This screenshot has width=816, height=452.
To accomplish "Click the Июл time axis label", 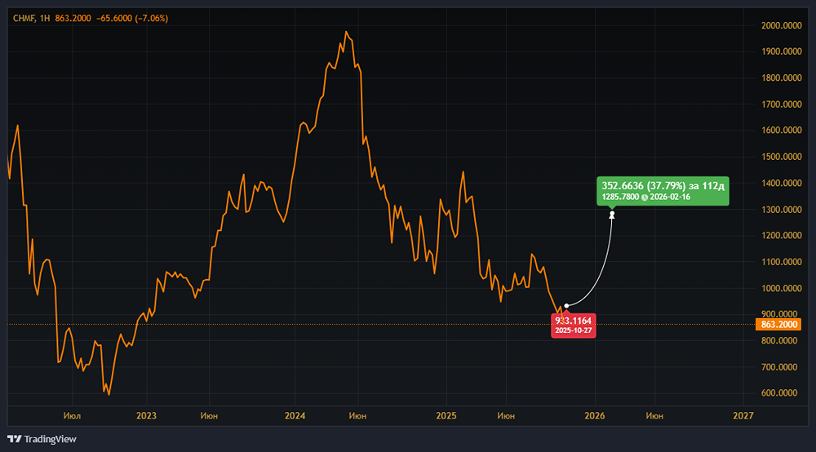I will [72, 415].
